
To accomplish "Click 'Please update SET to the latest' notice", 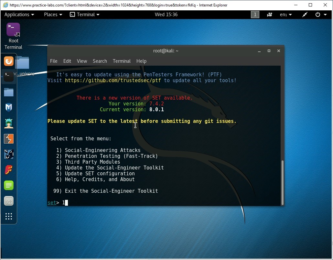I will point(142,121).
